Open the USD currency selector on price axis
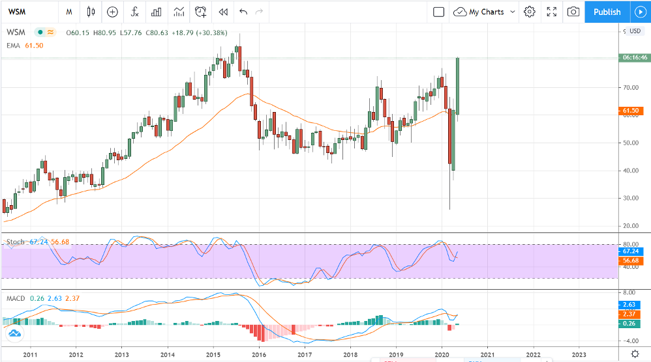 (x=635, y=31)
